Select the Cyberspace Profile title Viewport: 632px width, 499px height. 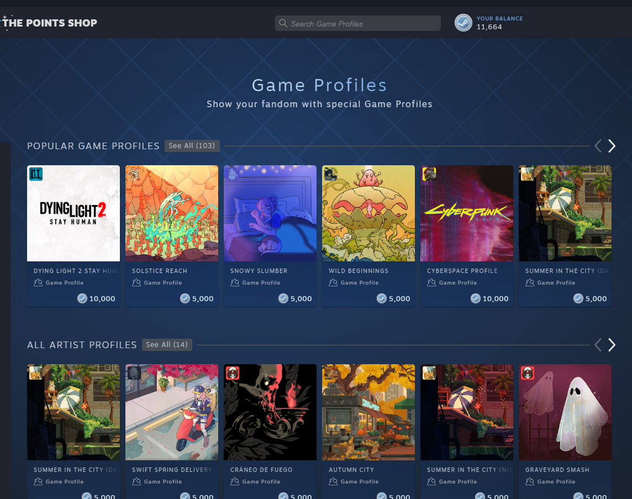point(462,271)
